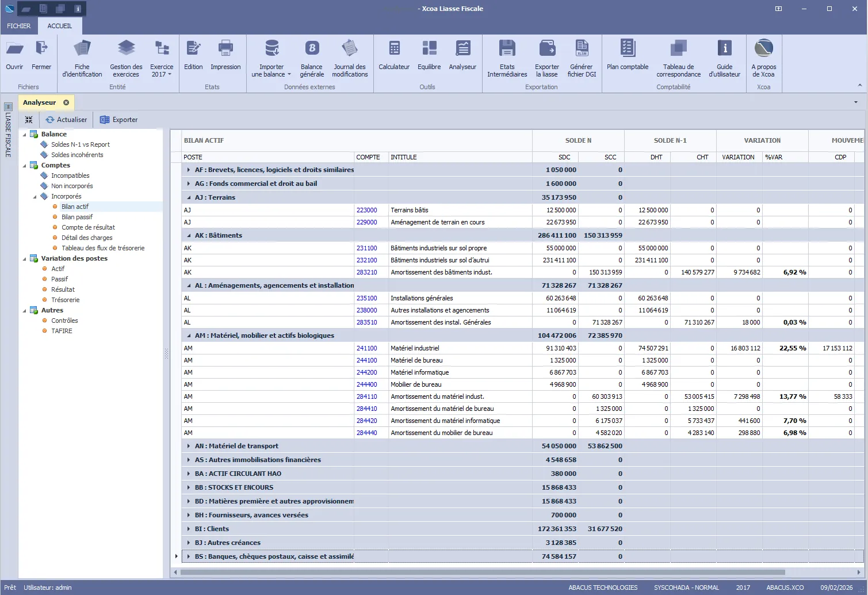Open the Exercice 2017 dropdown
The image size is (868, 595).
click(x=170, y=75)
